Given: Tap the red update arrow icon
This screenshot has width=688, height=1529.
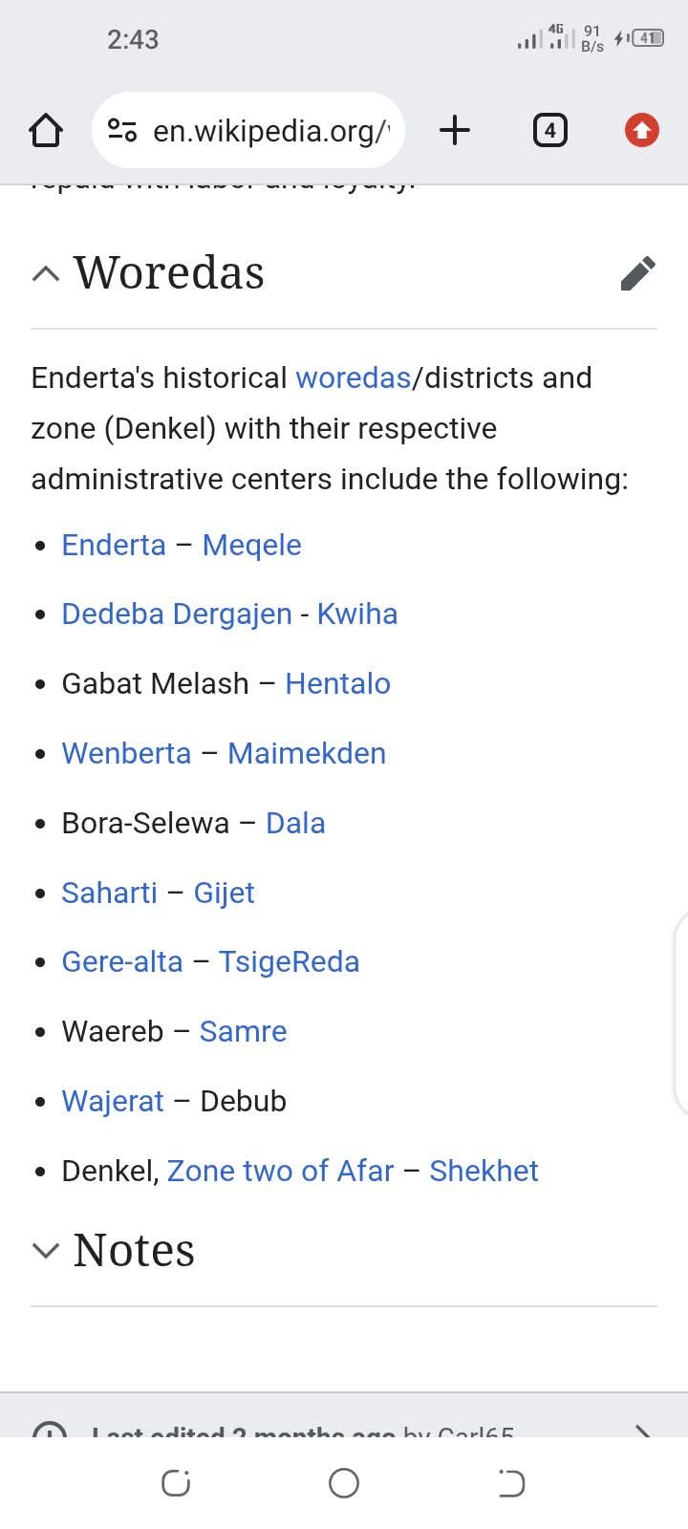Looking at the screenshot, I should pos(640,130).
